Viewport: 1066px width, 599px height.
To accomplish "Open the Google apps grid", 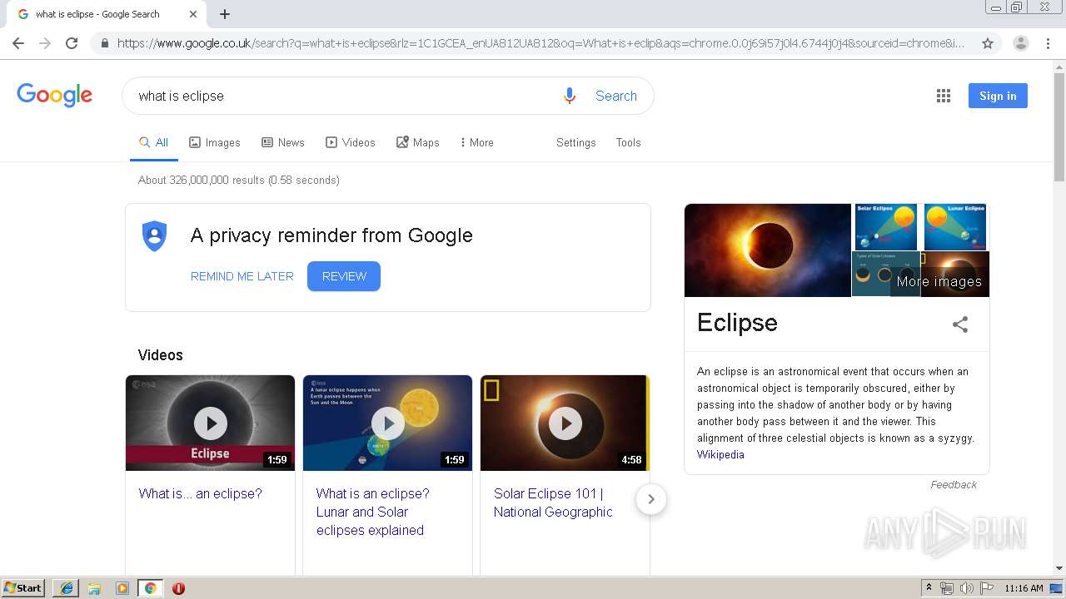I will click(944, 96).
